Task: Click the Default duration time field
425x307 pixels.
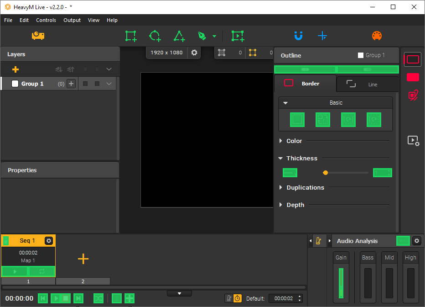Action: point(283,298)
